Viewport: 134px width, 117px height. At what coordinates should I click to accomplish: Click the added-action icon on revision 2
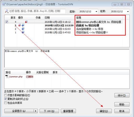[x=23, y=29]
